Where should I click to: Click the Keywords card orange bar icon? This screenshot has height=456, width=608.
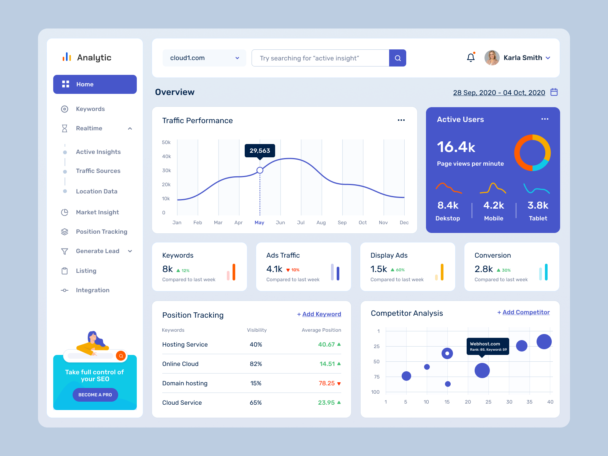point(231,272)
